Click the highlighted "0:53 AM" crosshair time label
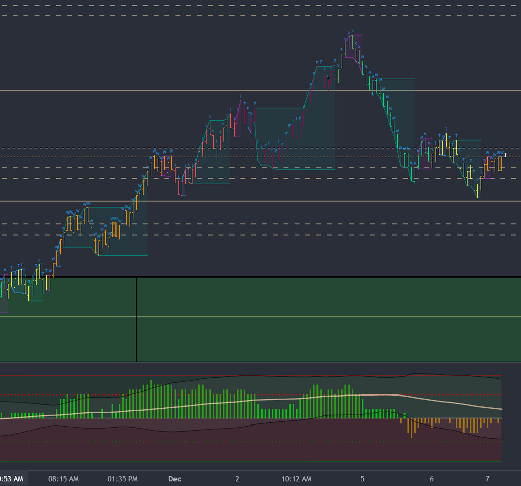The image size is (521, 486). [12, 479]
